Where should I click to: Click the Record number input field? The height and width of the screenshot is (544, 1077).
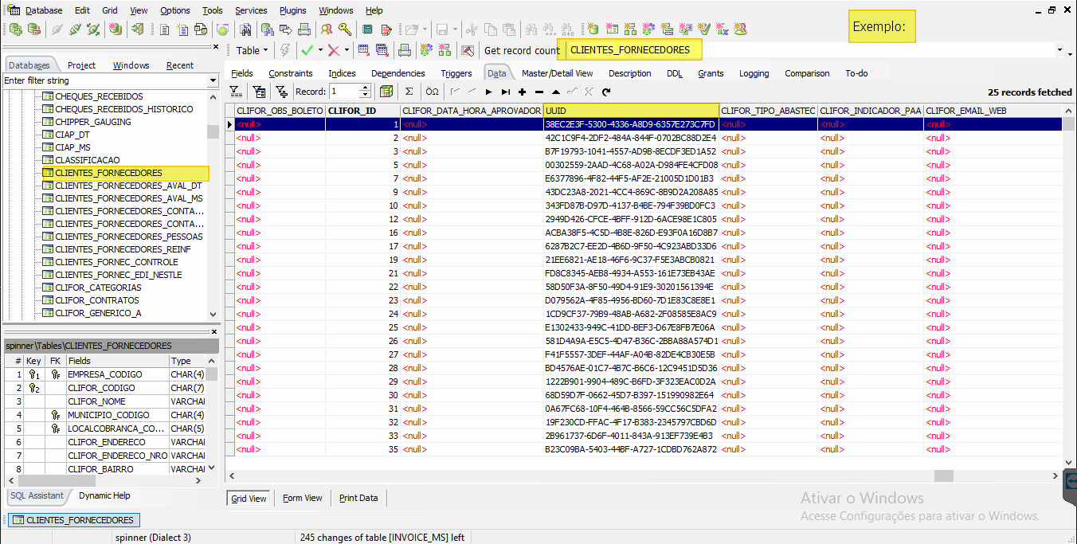tap(344, 92)
